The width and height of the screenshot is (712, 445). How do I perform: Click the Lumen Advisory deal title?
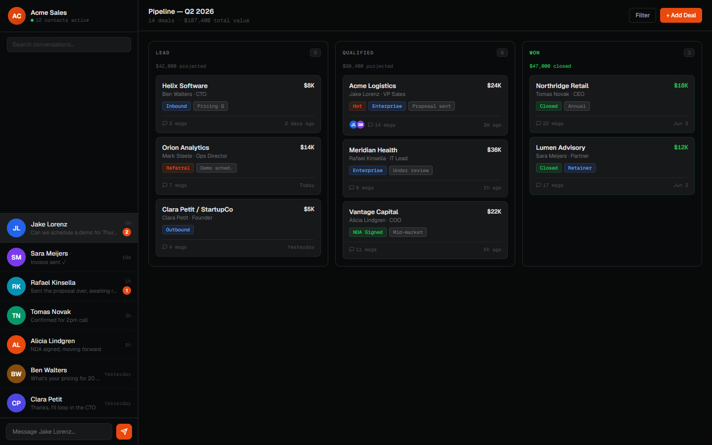click(561, 147)
